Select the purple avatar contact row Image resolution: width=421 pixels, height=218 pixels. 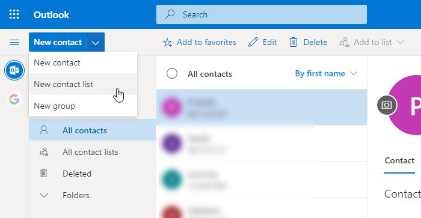pyautogui.click(x=262, y=144)
